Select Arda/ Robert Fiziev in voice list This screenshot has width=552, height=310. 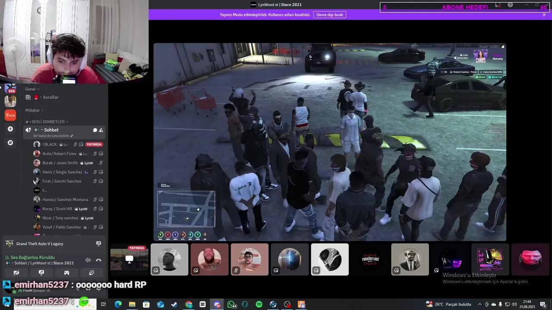pos(68,154)
